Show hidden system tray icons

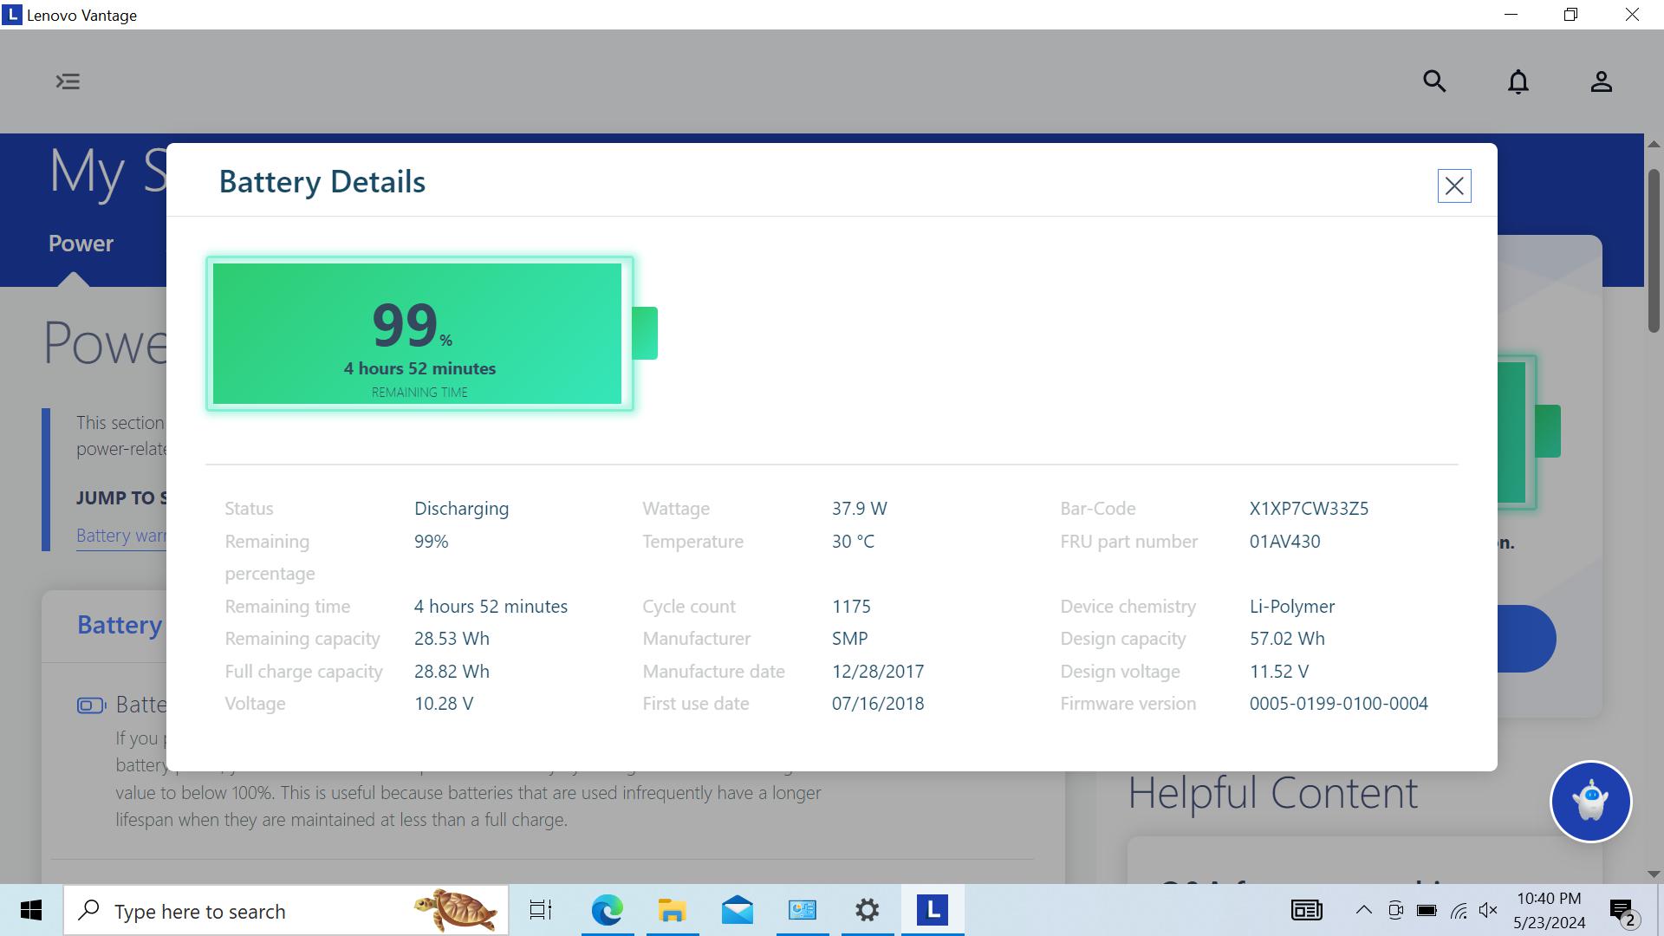click(1363, 910)
